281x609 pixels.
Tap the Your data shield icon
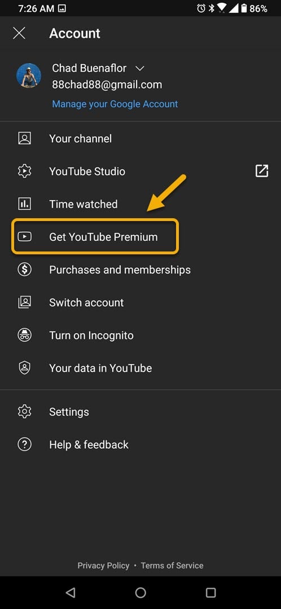[24, 368]
